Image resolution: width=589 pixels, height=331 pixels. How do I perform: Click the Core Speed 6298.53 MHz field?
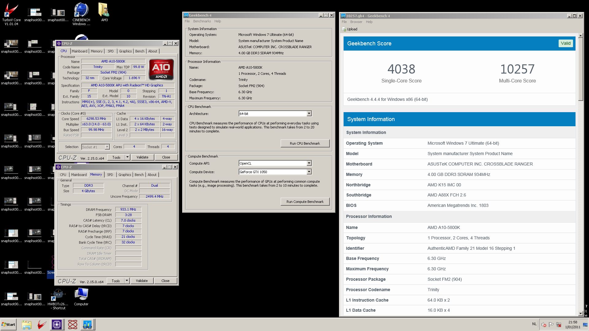(x=96, y=119)
